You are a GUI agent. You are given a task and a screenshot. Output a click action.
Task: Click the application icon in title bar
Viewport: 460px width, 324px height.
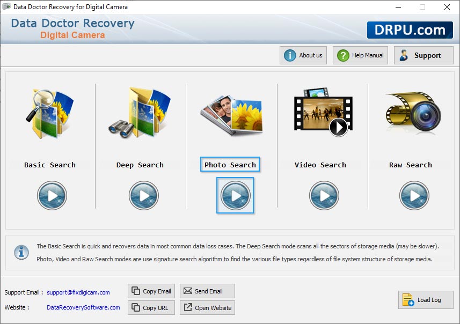[x=6, y=6]
